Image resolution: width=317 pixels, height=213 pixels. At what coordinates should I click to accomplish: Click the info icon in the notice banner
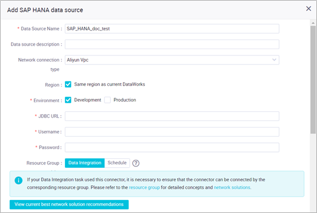(x=19, y=180)
